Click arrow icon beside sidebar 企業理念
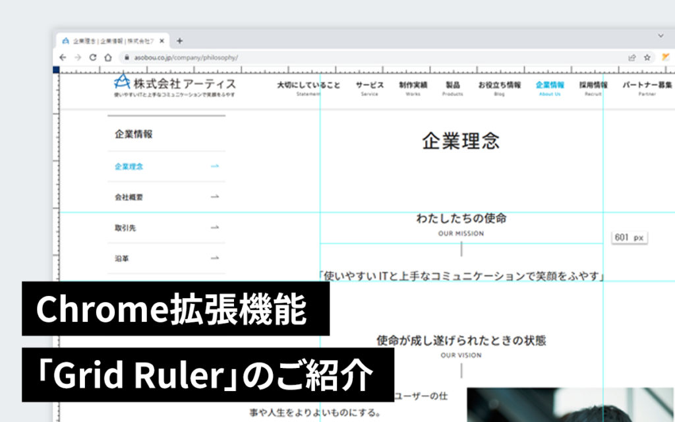This screenshot has height=422, width=675. (x=215, y=166)
